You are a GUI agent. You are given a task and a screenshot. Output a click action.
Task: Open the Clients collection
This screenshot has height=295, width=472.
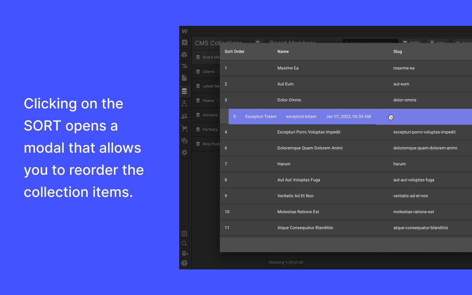tap(206, 72)
